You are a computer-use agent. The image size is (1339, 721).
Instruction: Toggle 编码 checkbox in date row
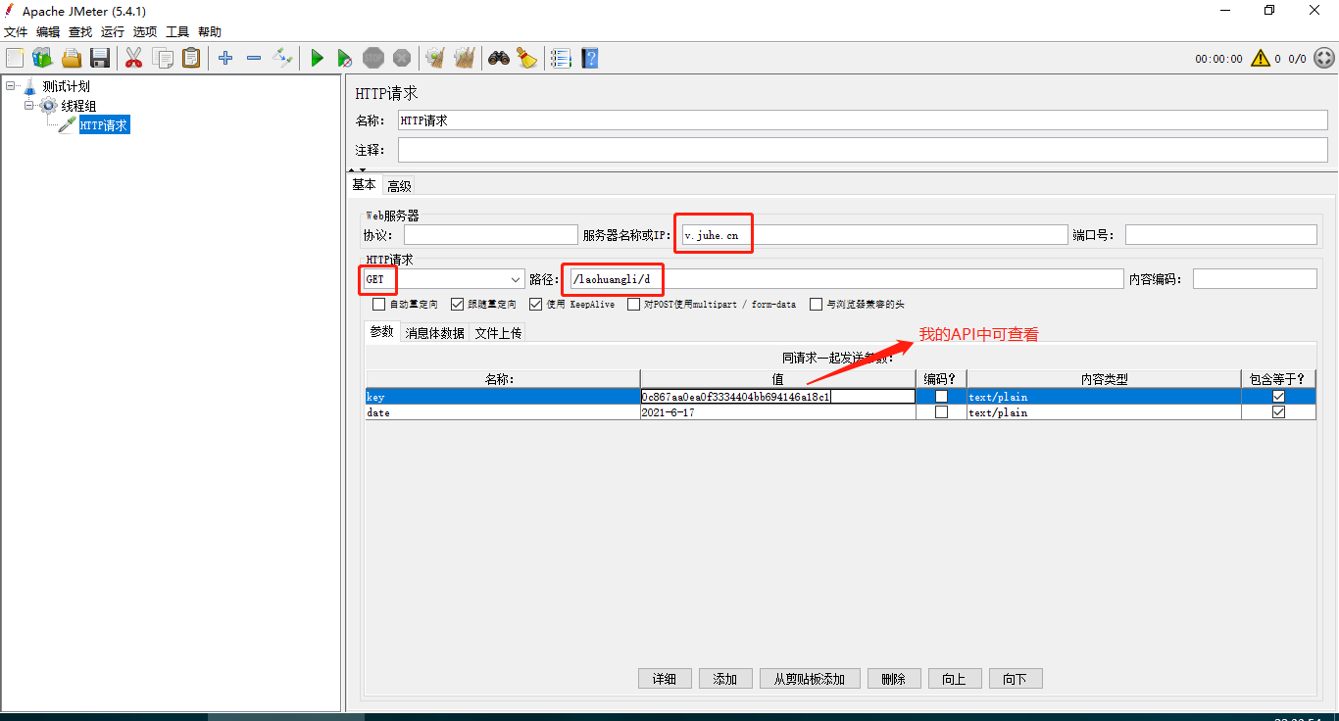coord(942,412)
